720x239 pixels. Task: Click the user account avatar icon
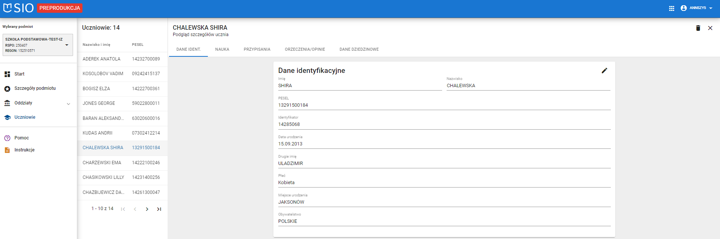coord(683,8)
